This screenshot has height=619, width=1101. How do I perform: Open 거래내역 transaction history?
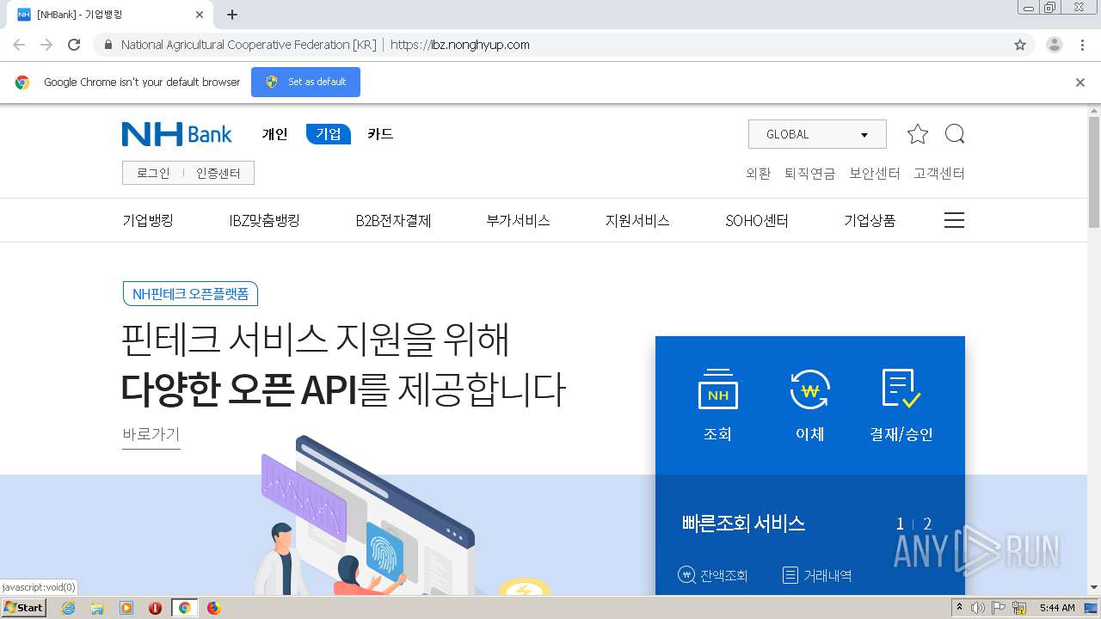point(817,575)
